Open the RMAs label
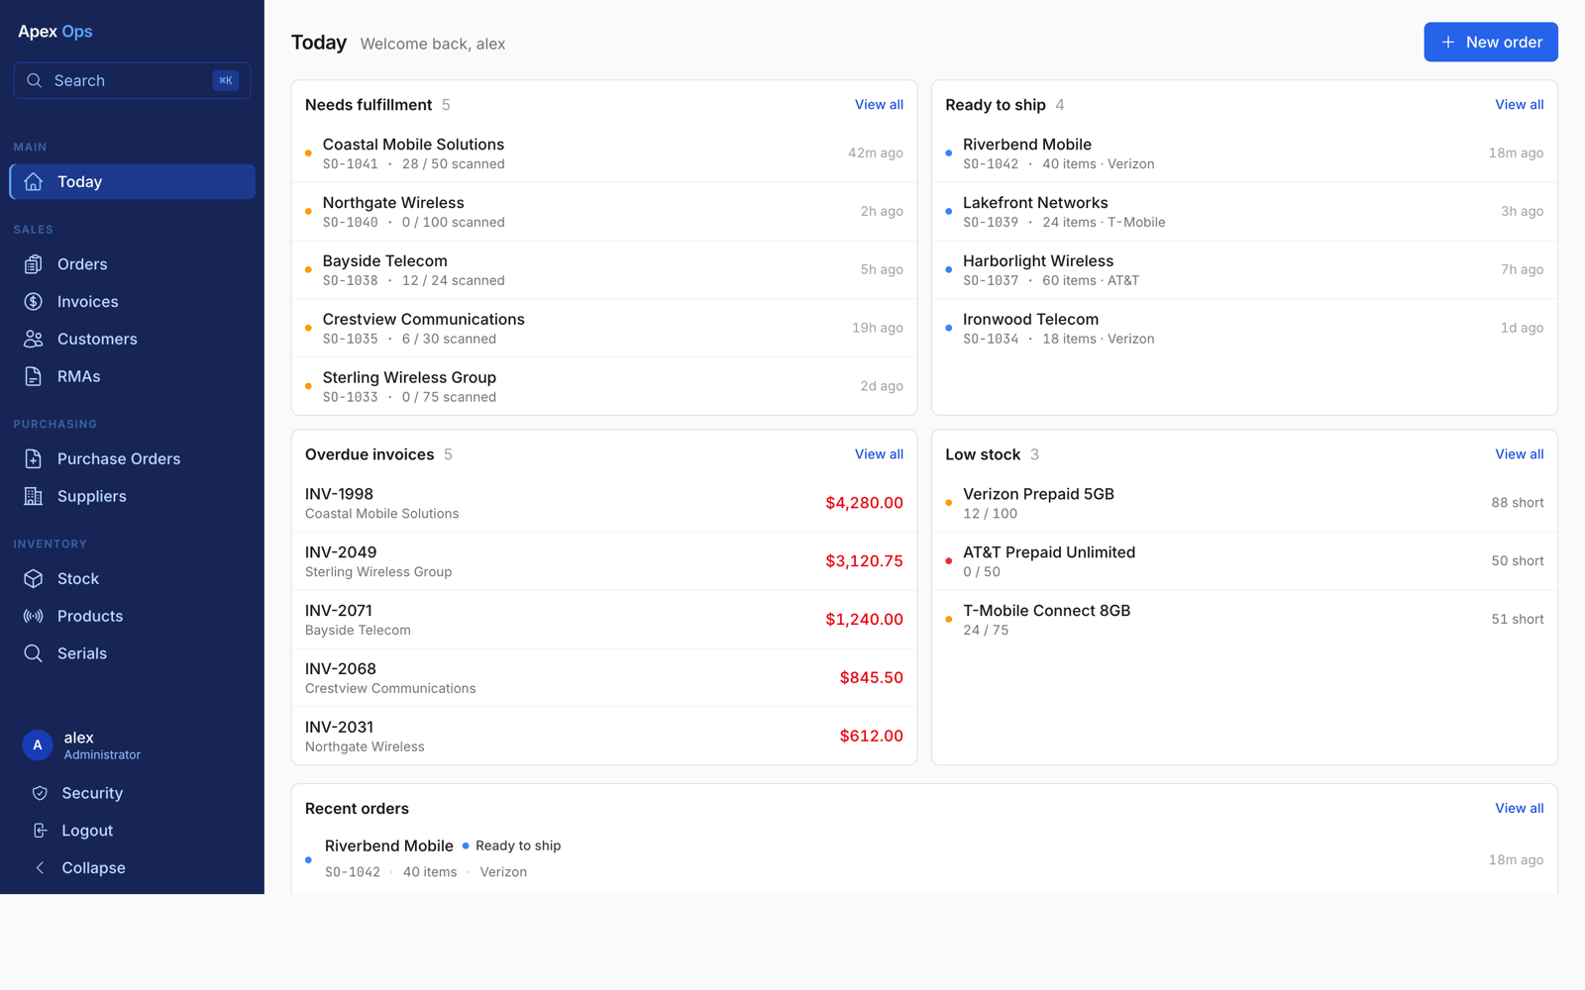 click(79, 376)
